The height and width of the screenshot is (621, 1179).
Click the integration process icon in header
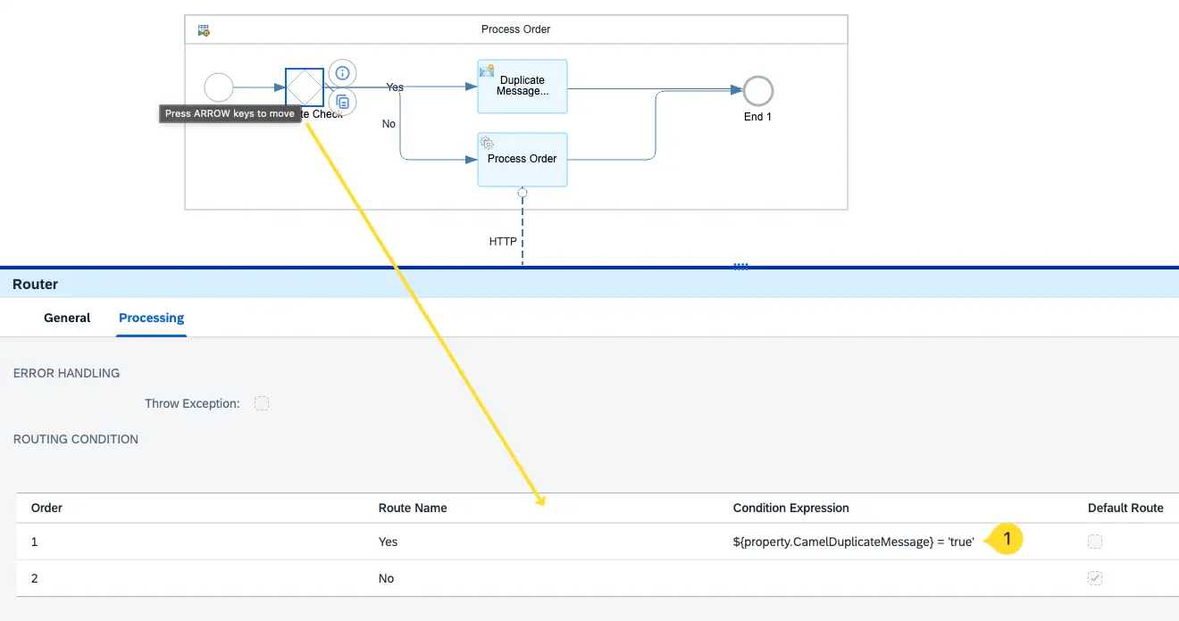click(x=204, y=30)
